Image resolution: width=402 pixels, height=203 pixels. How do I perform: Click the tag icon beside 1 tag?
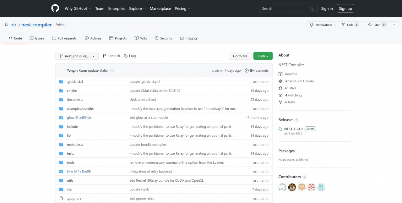tap(126, 56)
